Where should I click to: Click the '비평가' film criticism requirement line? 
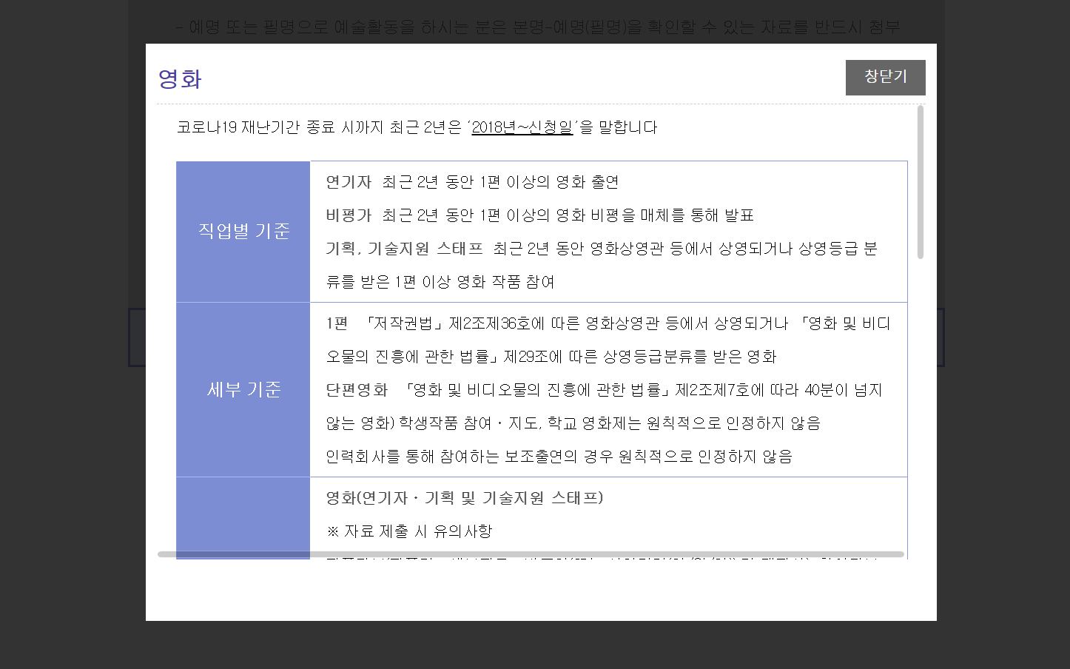(539, 215)
